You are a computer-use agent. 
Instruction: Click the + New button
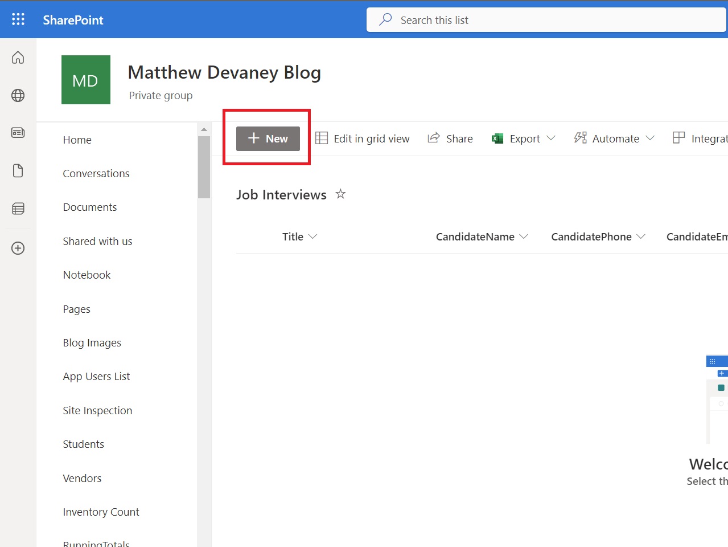[267, 138]
